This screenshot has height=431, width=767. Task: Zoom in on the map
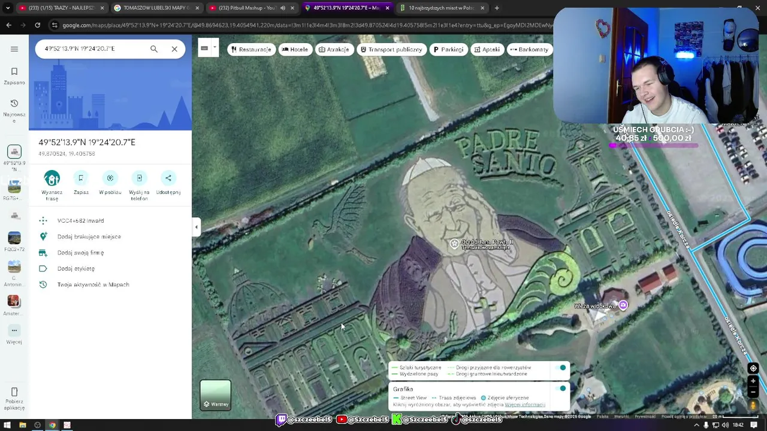point(754,381)
